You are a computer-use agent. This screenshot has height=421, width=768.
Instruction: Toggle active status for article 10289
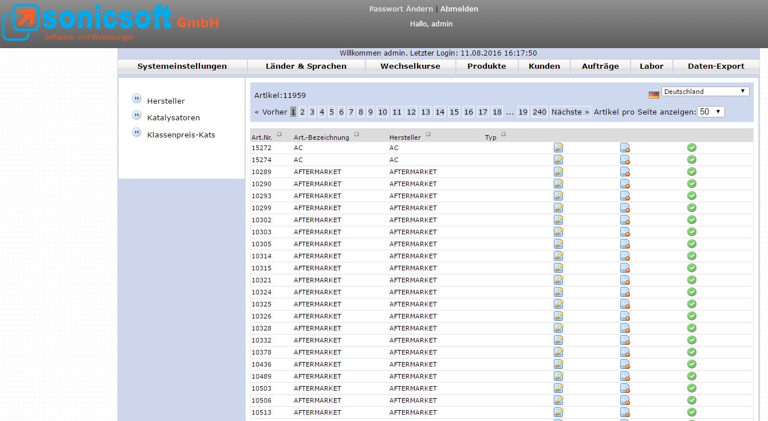pyautogui.click(x=692, y=172)
